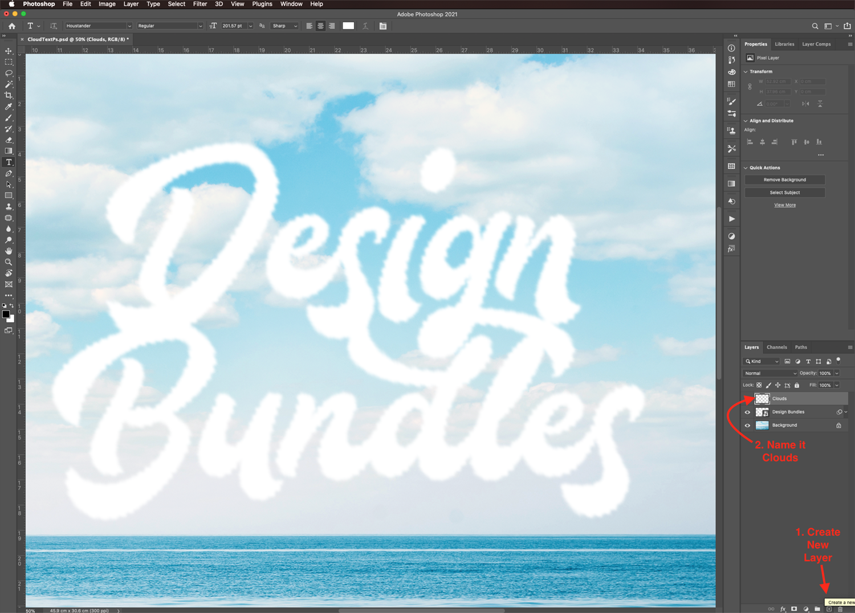Expand Design Bundles layer effects chevron

pos(846,412)
